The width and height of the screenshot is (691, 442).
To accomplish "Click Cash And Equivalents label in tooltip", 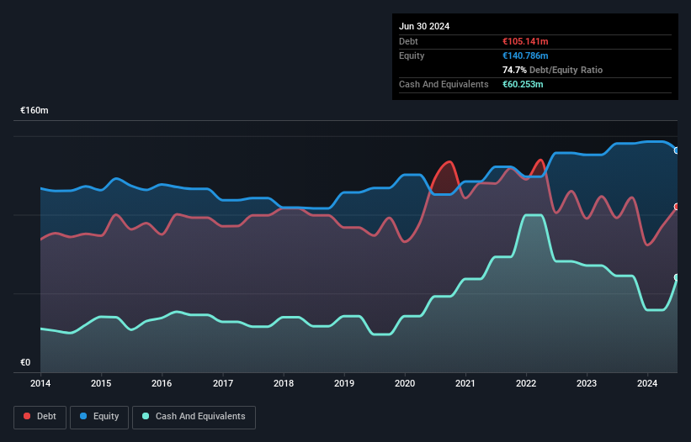I will [444, 84].
